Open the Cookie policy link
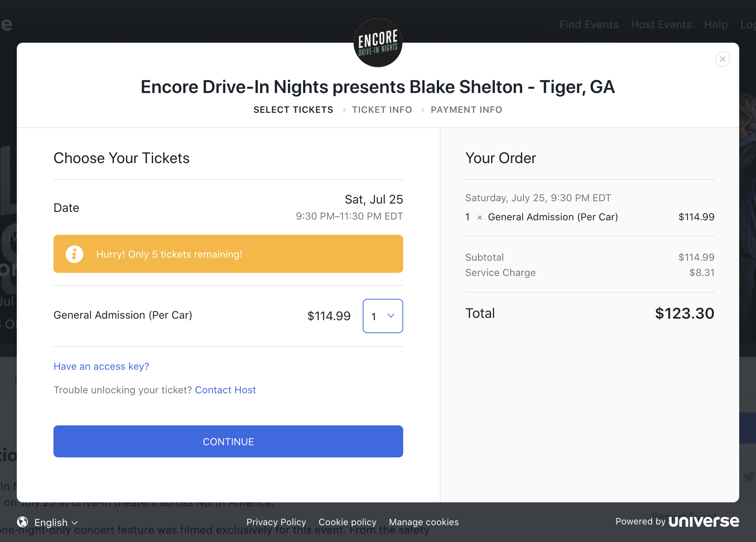756x542 pixels. tap(347, 522)
